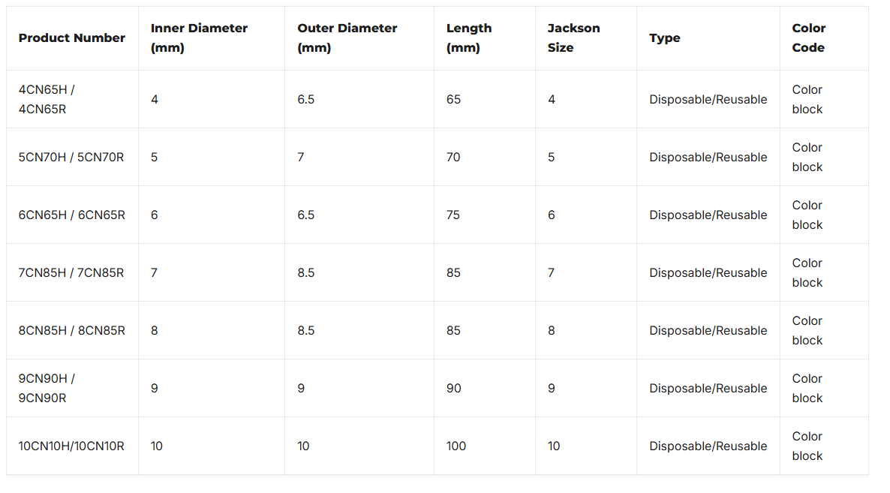Screen dimensions: 890x493
Task: Select product number 7CN85H / 7CN85R
Action: pos(71,273)
